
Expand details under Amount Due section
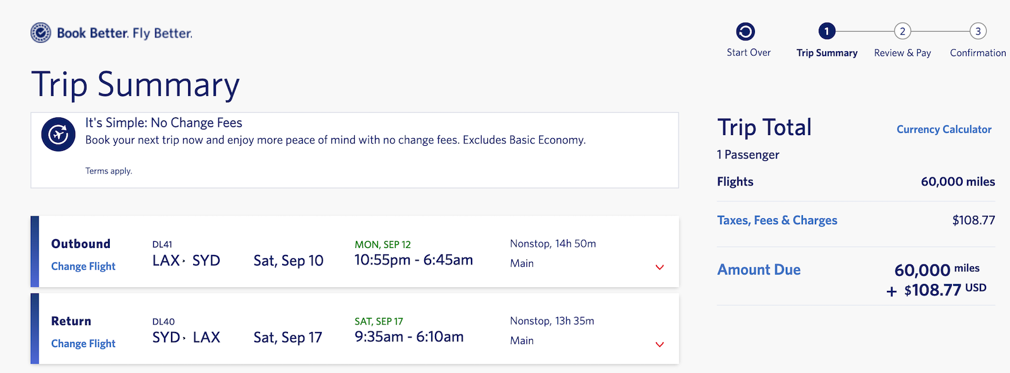tap(758, 269)
